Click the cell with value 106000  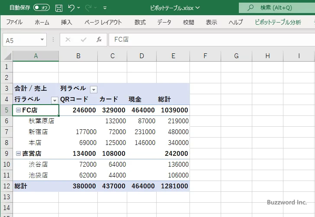coord(173,175)
